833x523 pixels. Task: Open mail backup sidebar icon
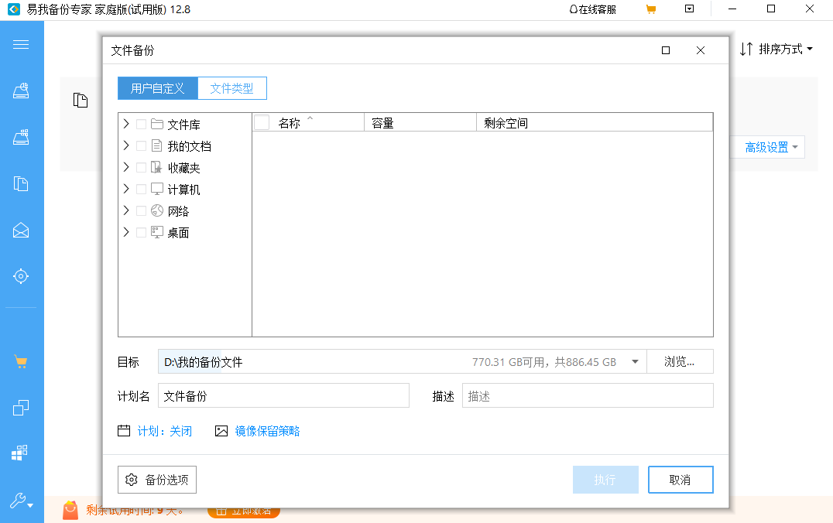[x=21, y=230]
